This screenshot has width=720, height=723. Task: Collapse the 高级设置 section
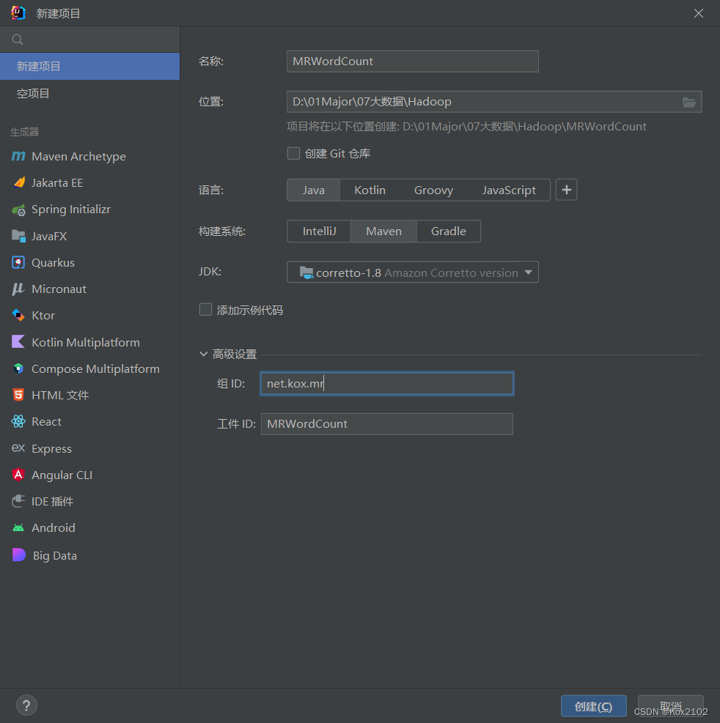[204, 354]
